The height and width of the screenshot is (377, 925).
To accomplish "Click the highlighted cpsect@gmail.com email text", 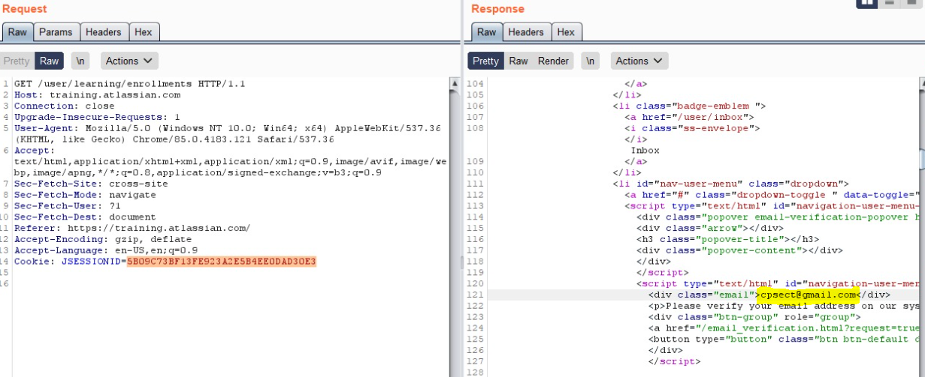I will (x=807, y=295).
